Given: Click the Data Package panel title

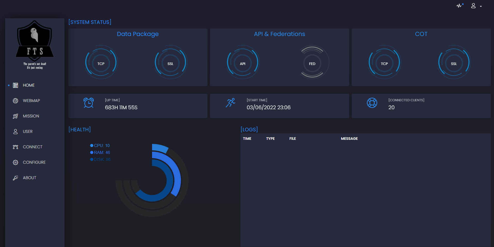Looking at the screenshot, I should [x=138, y=34].
